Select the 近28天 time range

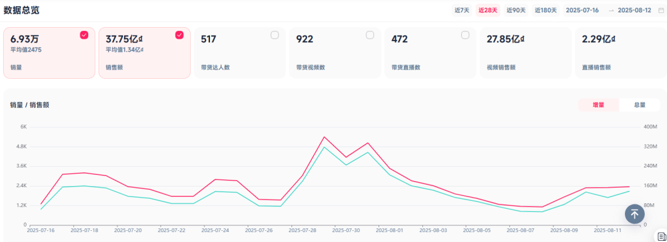click(488, 10)
